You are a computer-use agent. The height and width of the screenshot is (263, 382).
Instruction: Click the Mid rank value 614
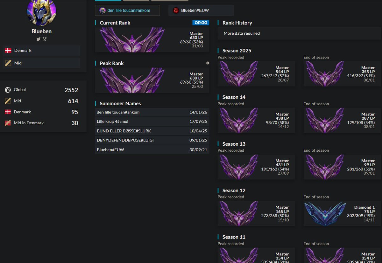(x=73, y=101)
